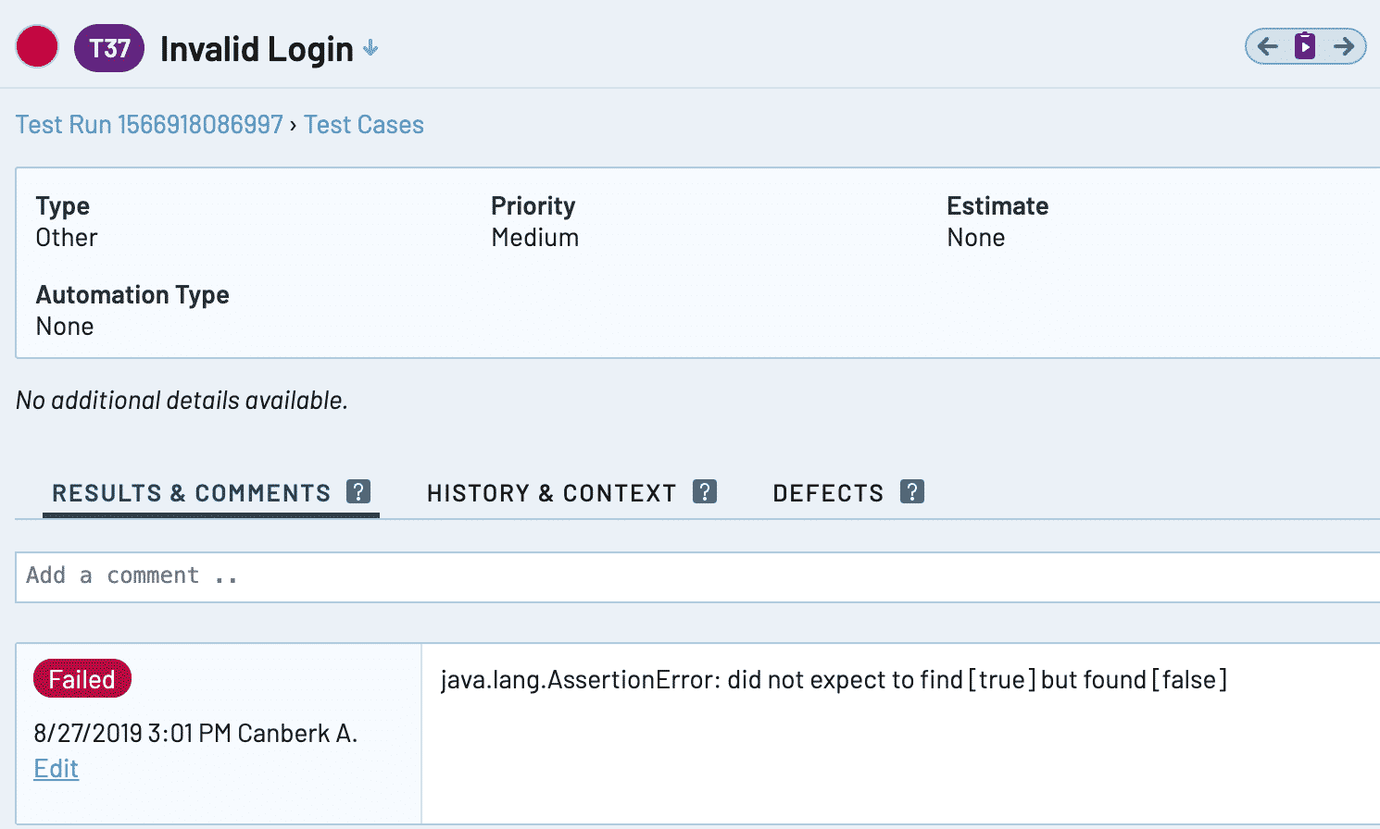The height and width of the screenshot is (829, 1380).
Task: Click the timestamp 8/27/2019 3:01 PM Canberk A.
Action: pos(195,734)
